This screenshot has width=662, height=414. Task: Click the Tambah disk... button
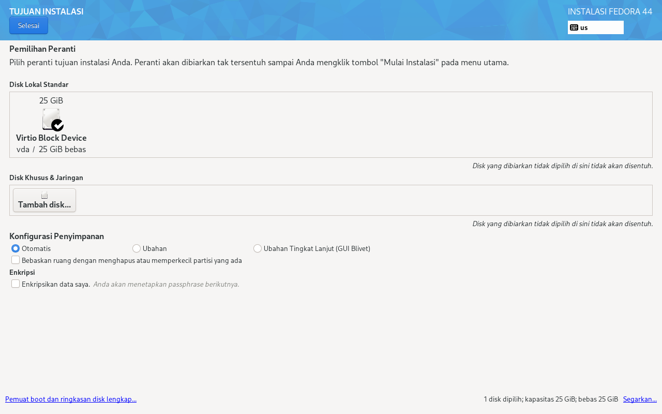click(x=44, y=200)
